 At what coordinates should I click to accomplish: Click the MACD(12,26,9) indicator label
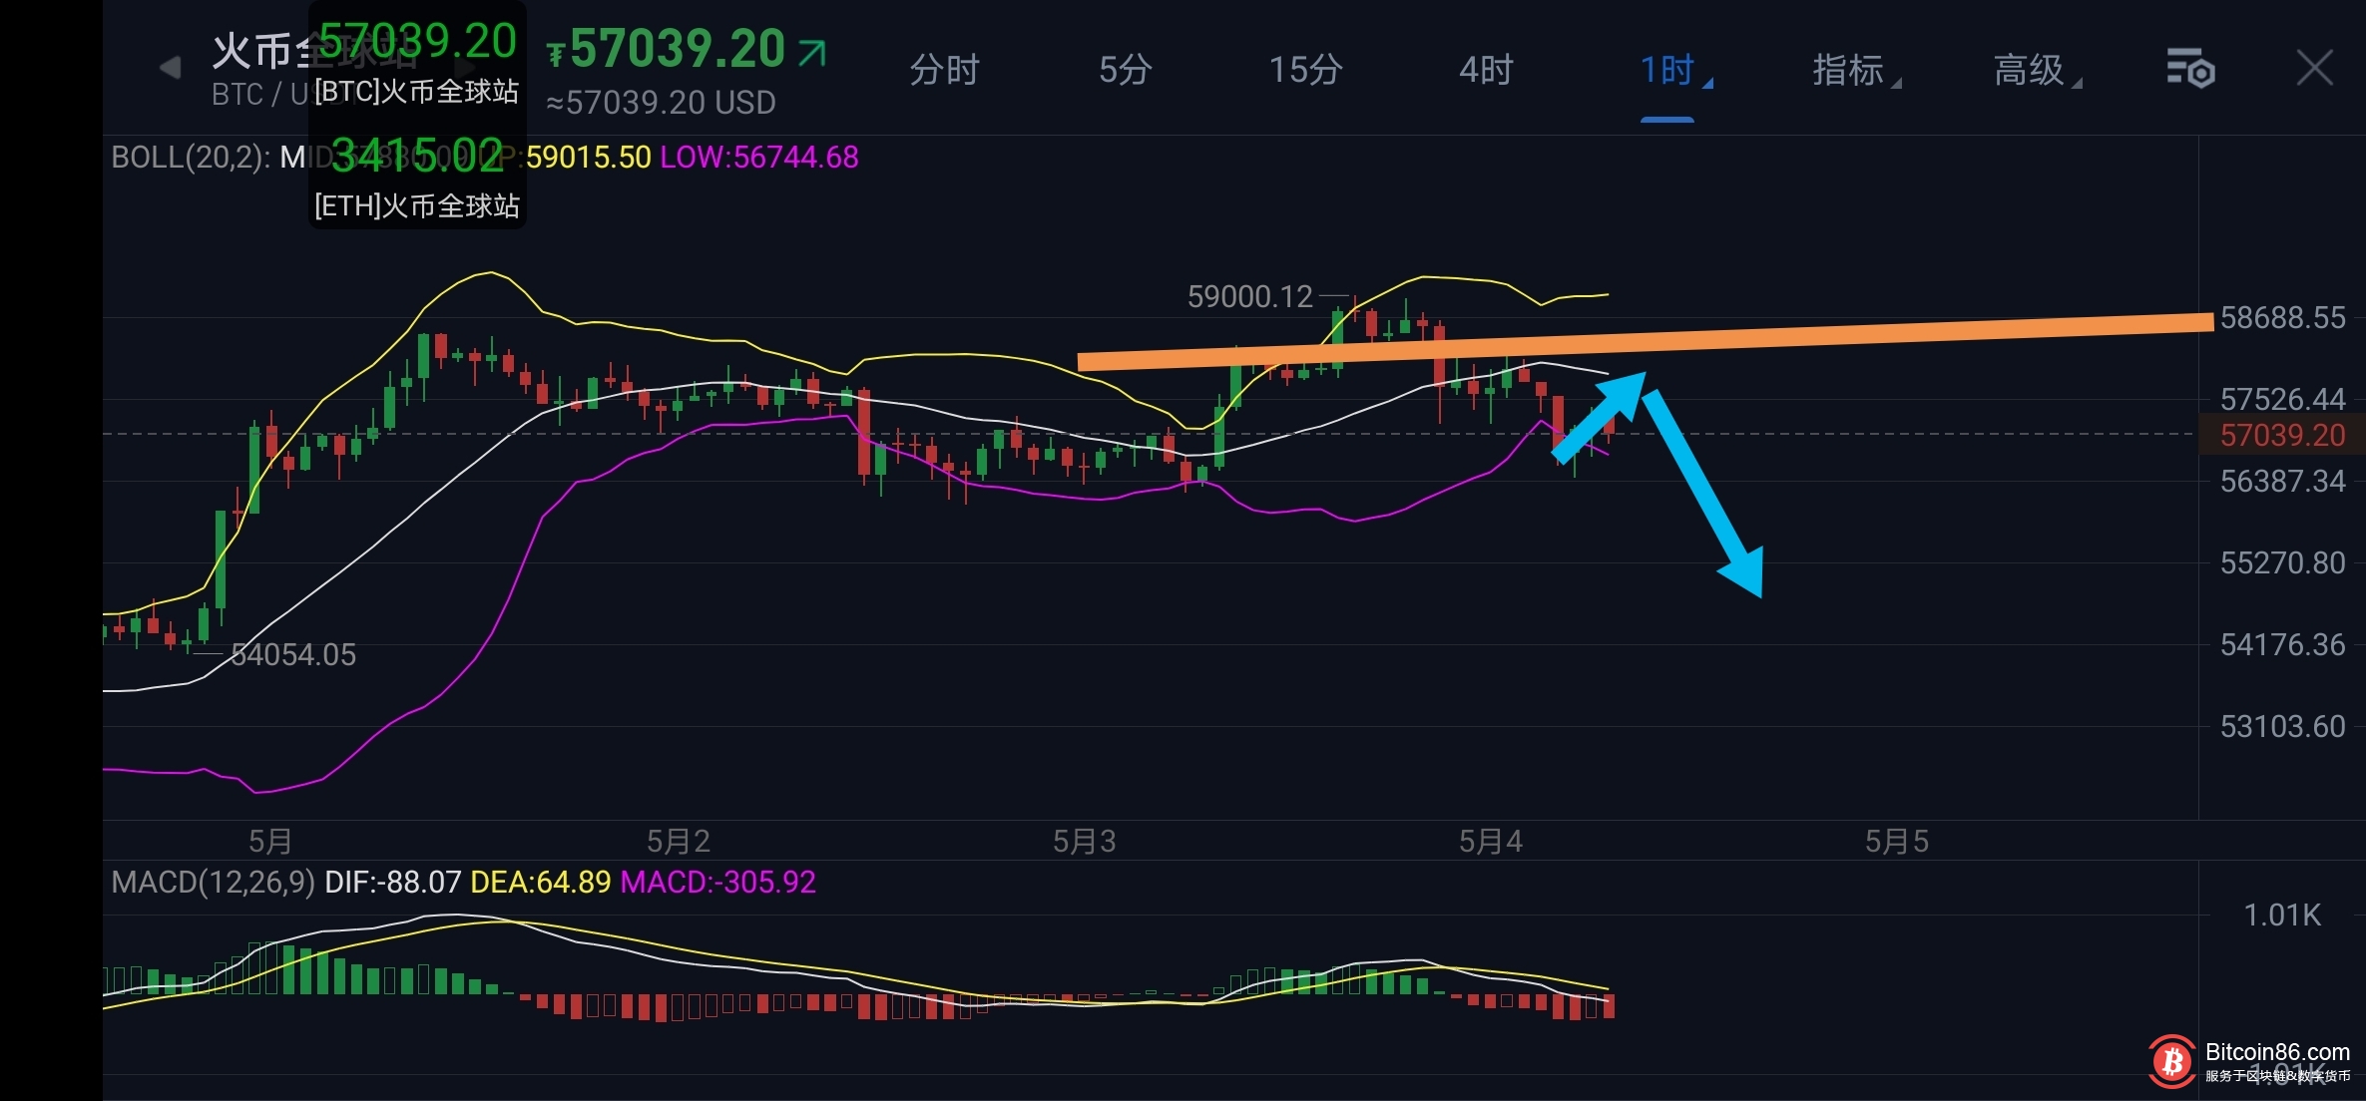(213, 883)
